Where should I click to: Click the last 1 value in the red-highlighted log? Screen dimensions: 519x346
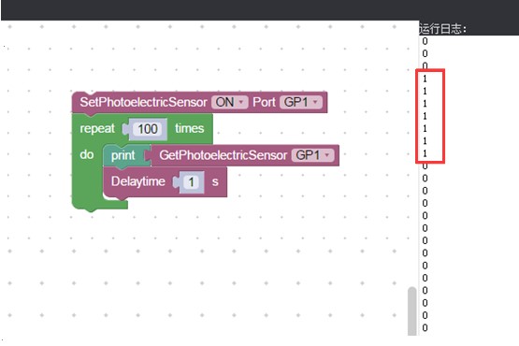click(x=425, y=153)
